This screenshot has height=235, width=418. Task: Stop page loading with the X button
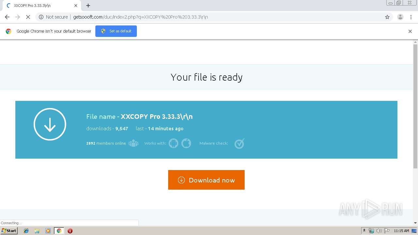(x=28, y=17)
